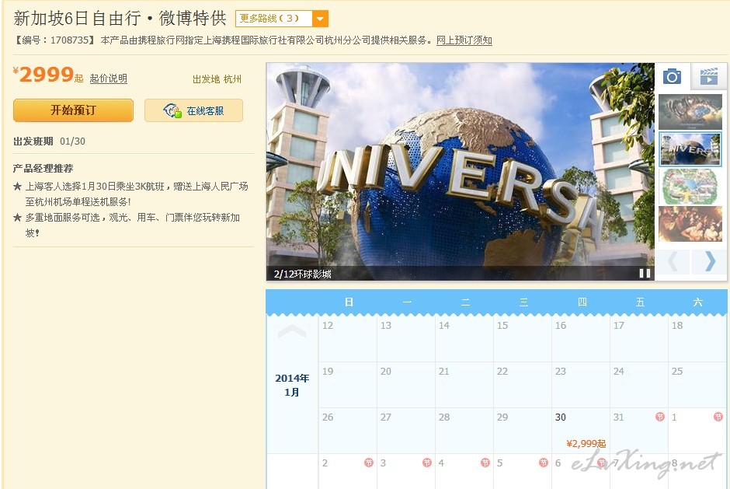730x489 pixels.
Task: Click holiday badge on calendar date 2
Action: pos(369,463)
